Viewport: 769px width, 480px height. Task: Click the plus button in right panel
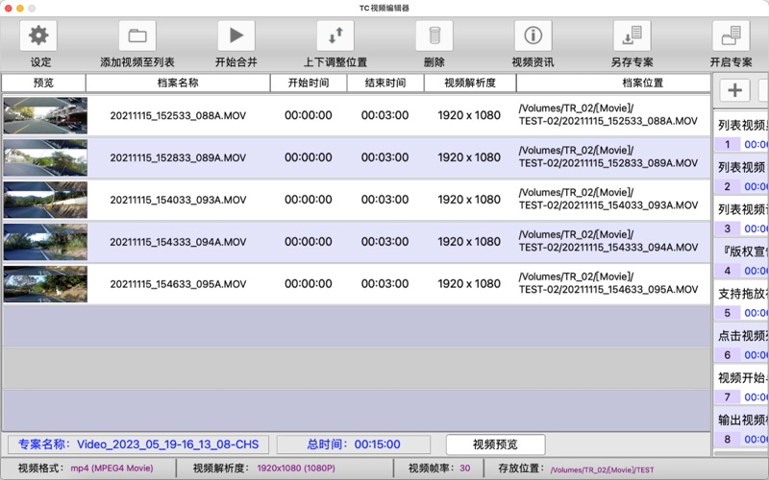[734, 90]
